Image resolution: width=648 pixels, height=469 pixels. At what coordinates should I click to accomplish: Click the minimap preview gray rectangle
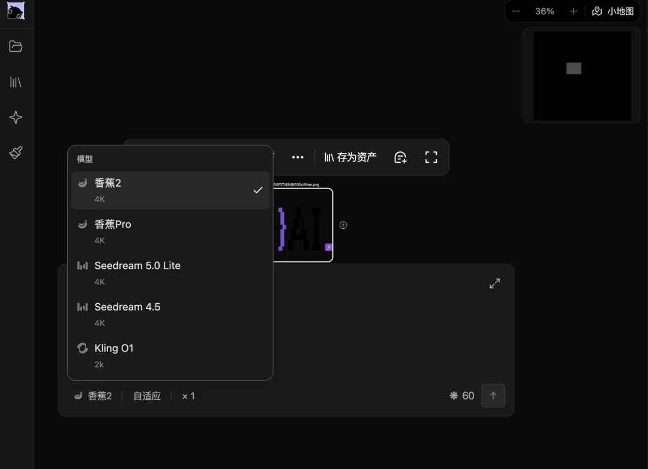tap(574, 68)
